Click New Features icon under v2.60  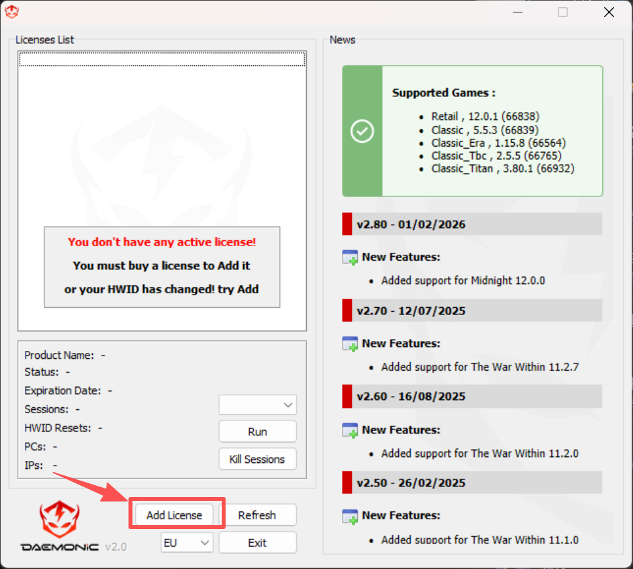pos(350,430)
